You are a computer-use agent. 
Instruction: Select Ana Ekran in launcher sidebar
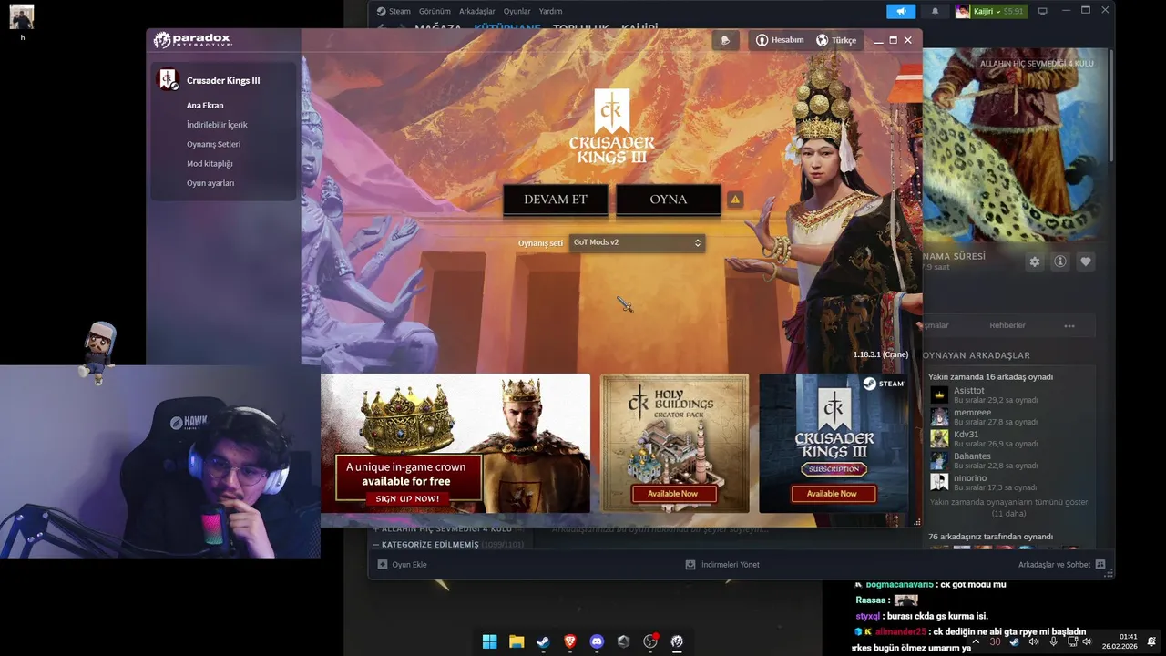(x=205, y=105)
